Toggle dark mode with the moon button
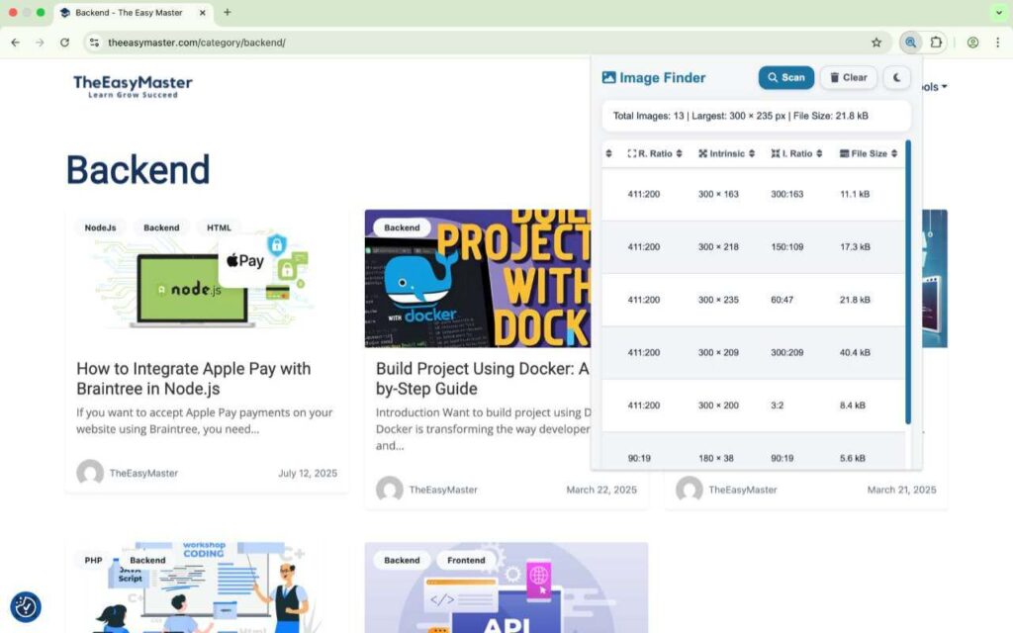The image size is (1013, 633). tap(896, 78)
